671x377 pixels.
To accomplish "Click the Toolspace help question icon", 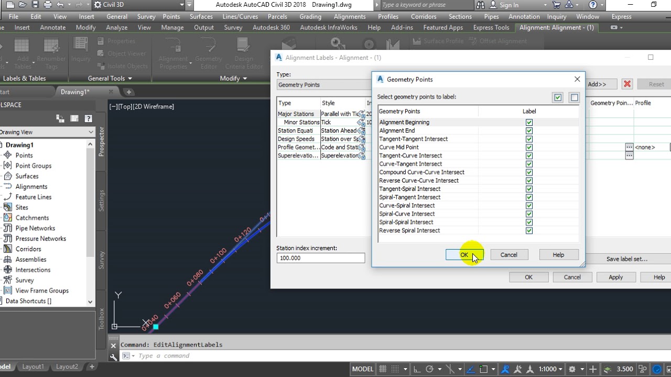I will [x=88, y=119].
